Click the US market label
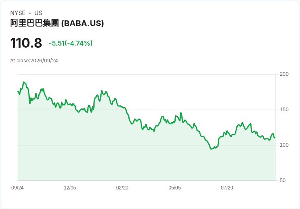This screenshot has width=300, height=209. click(38, 13)
